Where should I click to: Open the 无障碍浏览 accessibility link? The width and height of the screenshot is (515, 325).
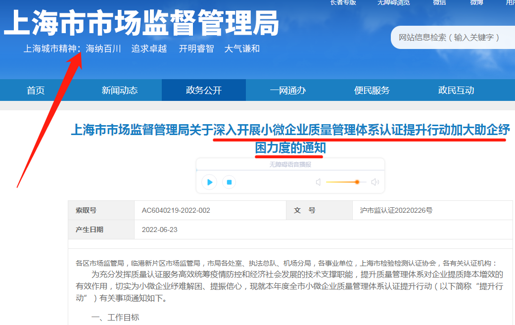tap(393, 2)
